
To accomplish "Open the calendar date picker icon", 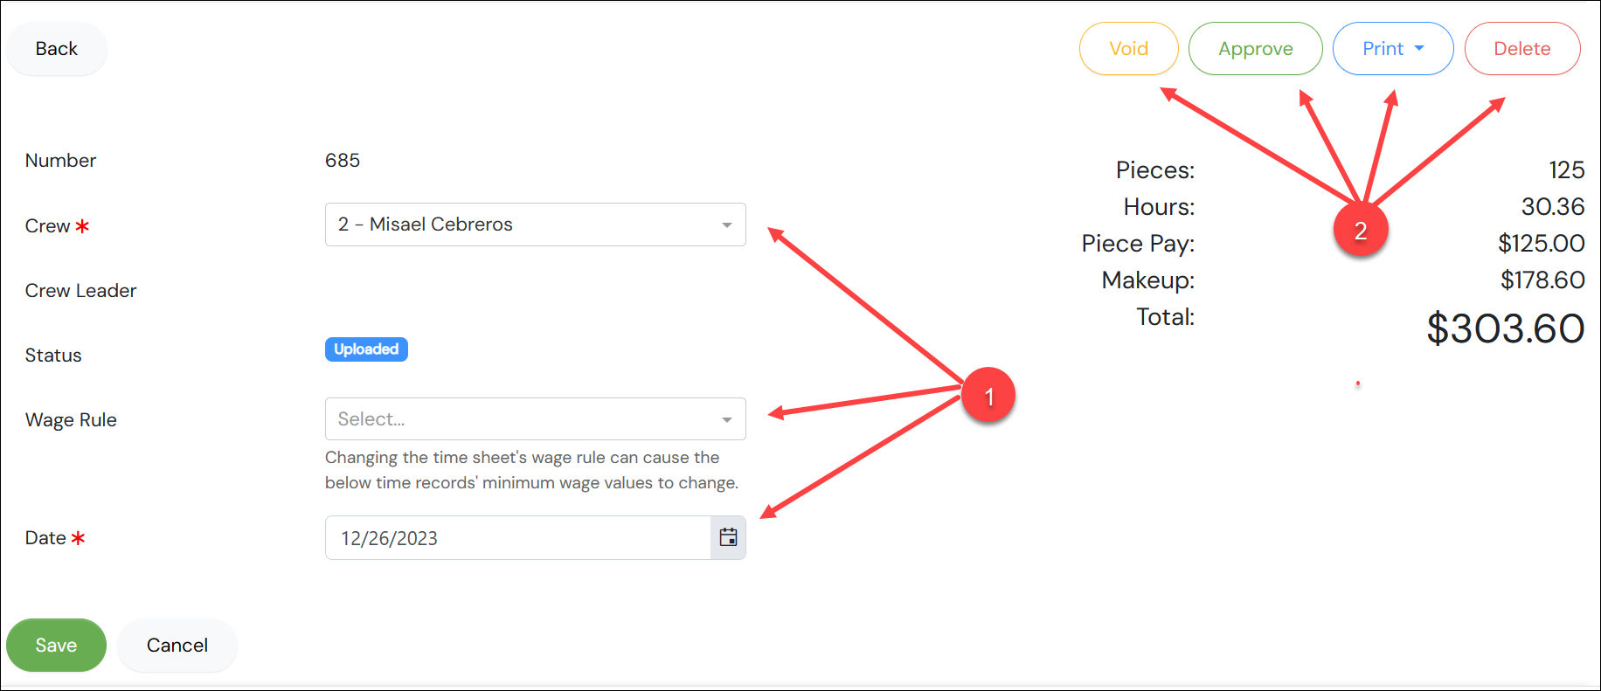I will click(x=728, y=537).
